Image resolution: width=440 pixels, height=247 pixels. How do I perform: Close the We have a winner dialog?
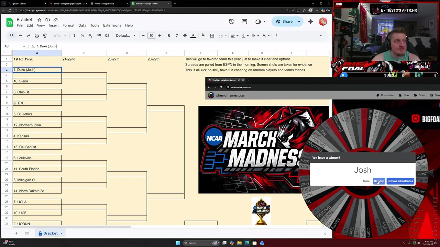point(366,181)
